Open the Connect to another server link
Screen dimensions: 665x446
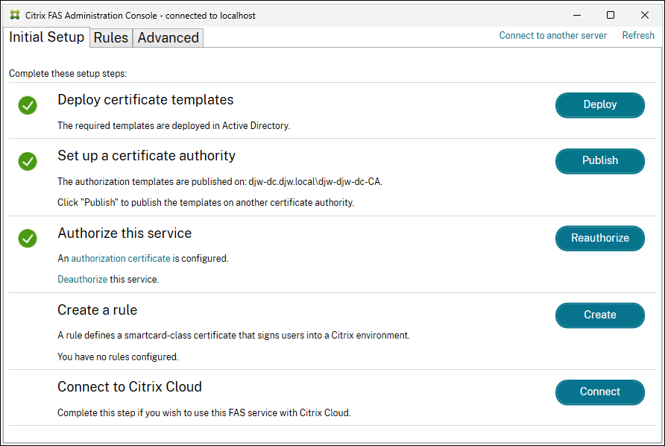tap(552, 35)
